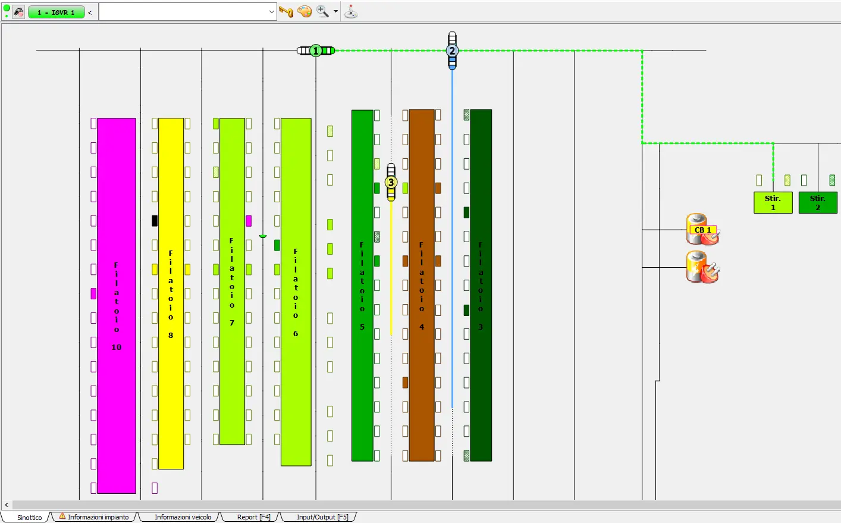Image resolution: width=841 pixels, height=523 pixels.
Task: Click the black station marker left of Filatoio 8
Action: click(x=155, y=221)
